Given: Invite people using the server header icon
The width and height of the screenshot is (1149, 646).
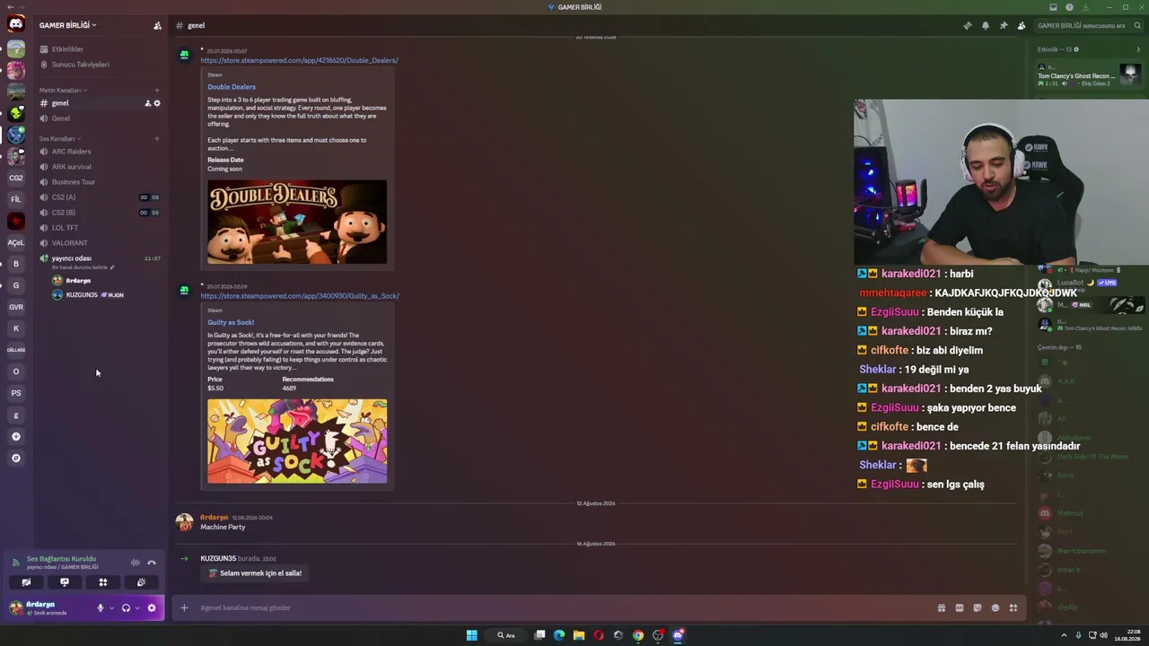Looking at the screenshot, I should point(157,25).
